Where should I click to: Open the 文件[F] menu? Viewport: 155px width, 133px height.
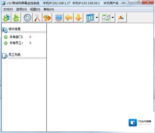[8, 9]
